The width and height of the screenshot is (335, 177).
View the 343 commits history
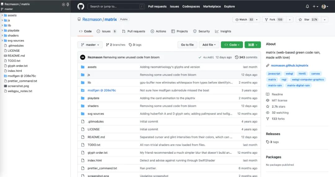[246, 57]
